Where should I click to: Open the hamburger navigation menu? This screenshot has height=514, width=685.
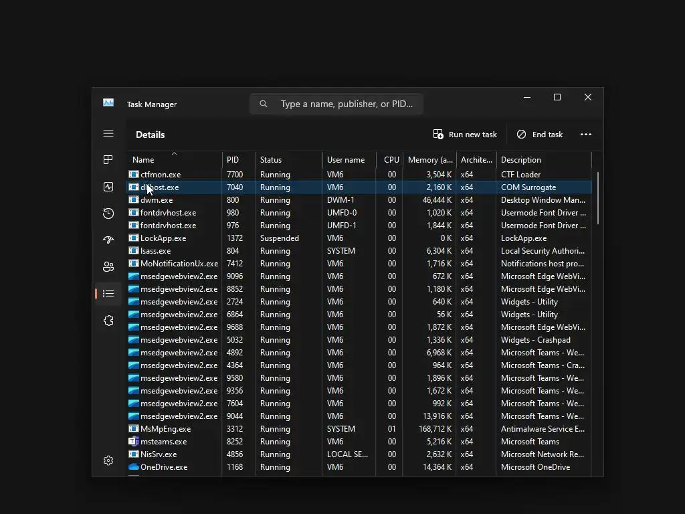[x=108, y=133]
